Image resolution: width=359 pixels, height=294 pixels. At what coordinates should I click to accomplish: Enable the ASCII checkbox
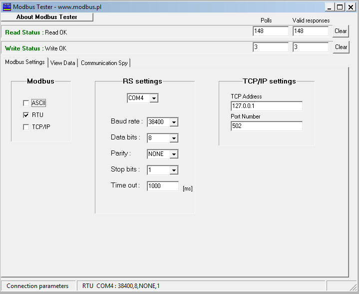[x=26, y=103]
